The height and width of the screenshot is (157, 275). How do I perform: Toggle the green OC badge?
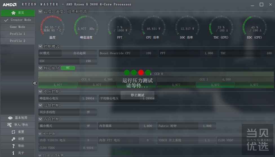68,68
